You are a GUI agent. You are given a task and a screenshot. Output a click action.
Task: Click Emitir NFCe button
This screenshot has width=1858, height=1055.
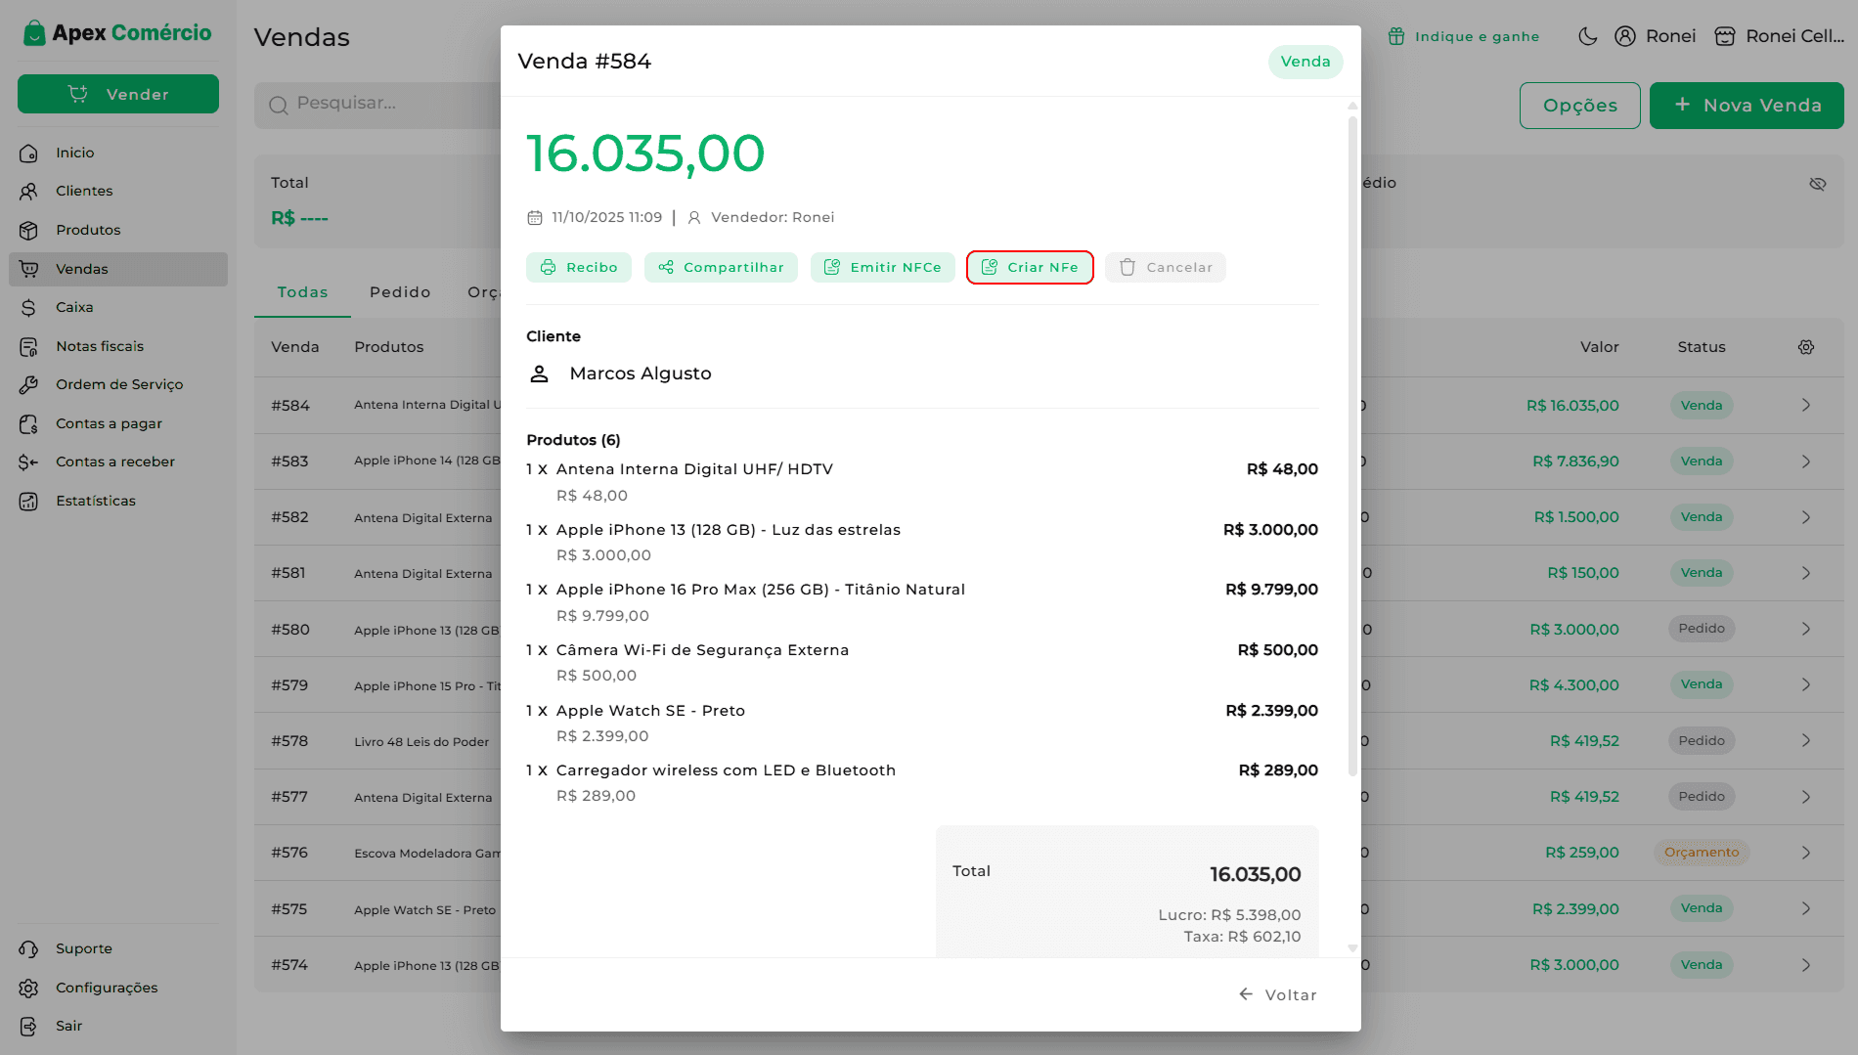tap(883, 267)
